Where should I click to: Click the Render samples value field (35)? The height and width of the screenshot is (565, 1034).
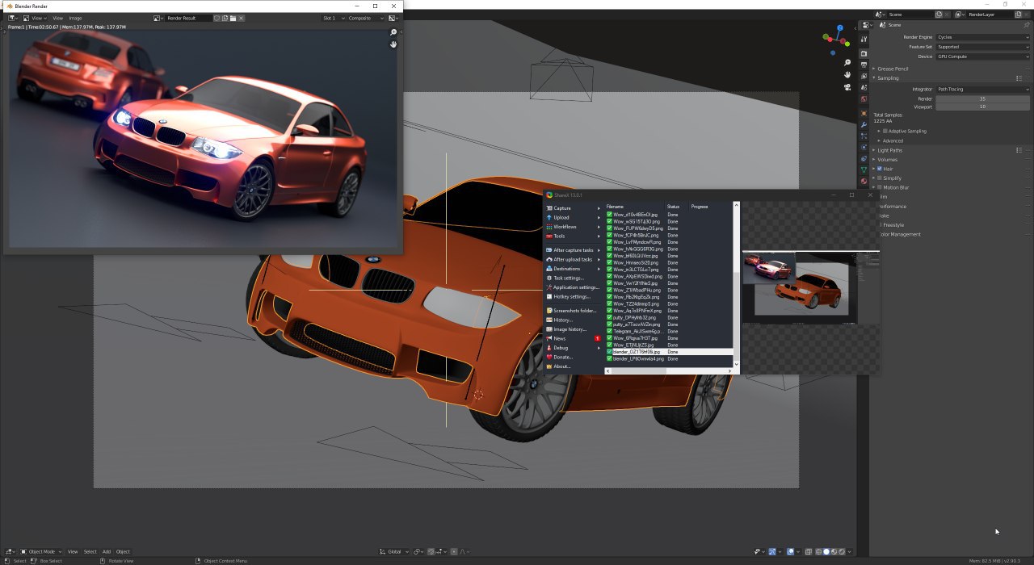(x=982, y=98)
